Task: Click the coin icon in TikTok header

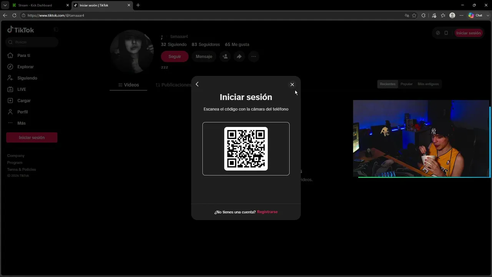Action: click(438, 33)
